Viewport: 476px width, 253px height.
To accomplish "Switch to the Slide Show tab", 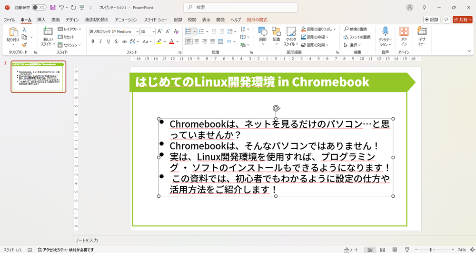I will point(156,20).
